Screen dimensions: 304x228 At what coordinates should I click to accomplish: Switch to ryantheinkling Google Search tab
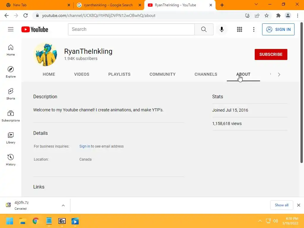pos(108,5)
